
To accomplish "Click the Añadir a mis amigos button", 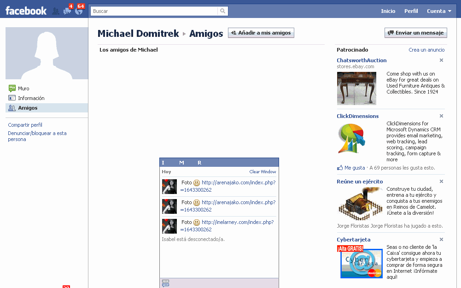I will click(x=261, y=33).
